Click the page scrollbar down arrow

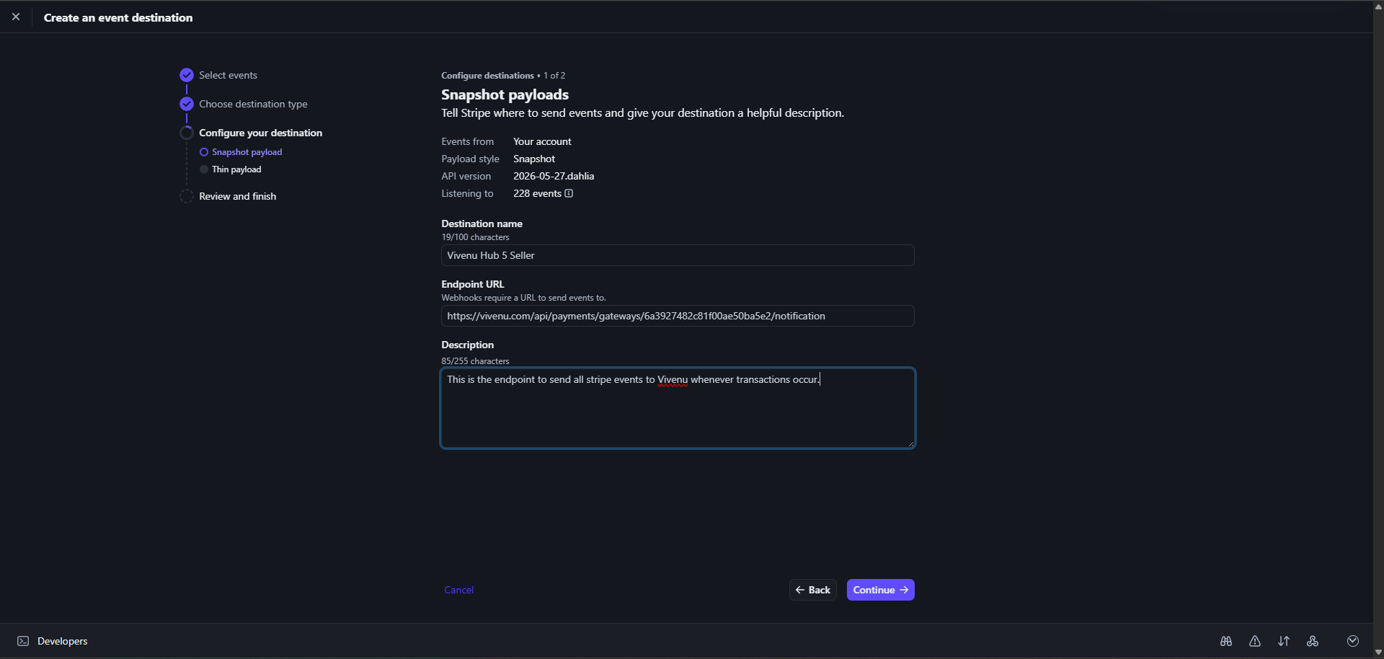[1378, 653]
